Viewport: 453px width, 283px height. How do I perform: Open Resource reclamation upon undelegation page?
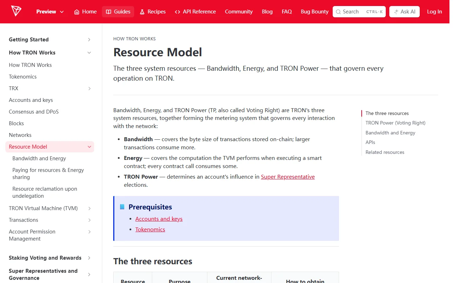(45, 192)
